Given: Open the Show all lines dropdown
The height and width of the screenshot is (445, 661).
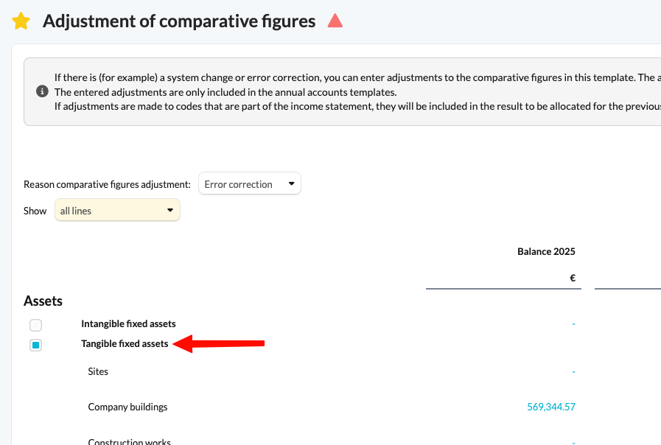Looking at the screenshot, I should (118, 210).
